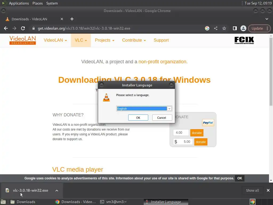
Task: Click the clock Tue Sep 12, 09:19
Action: [258, 3]
